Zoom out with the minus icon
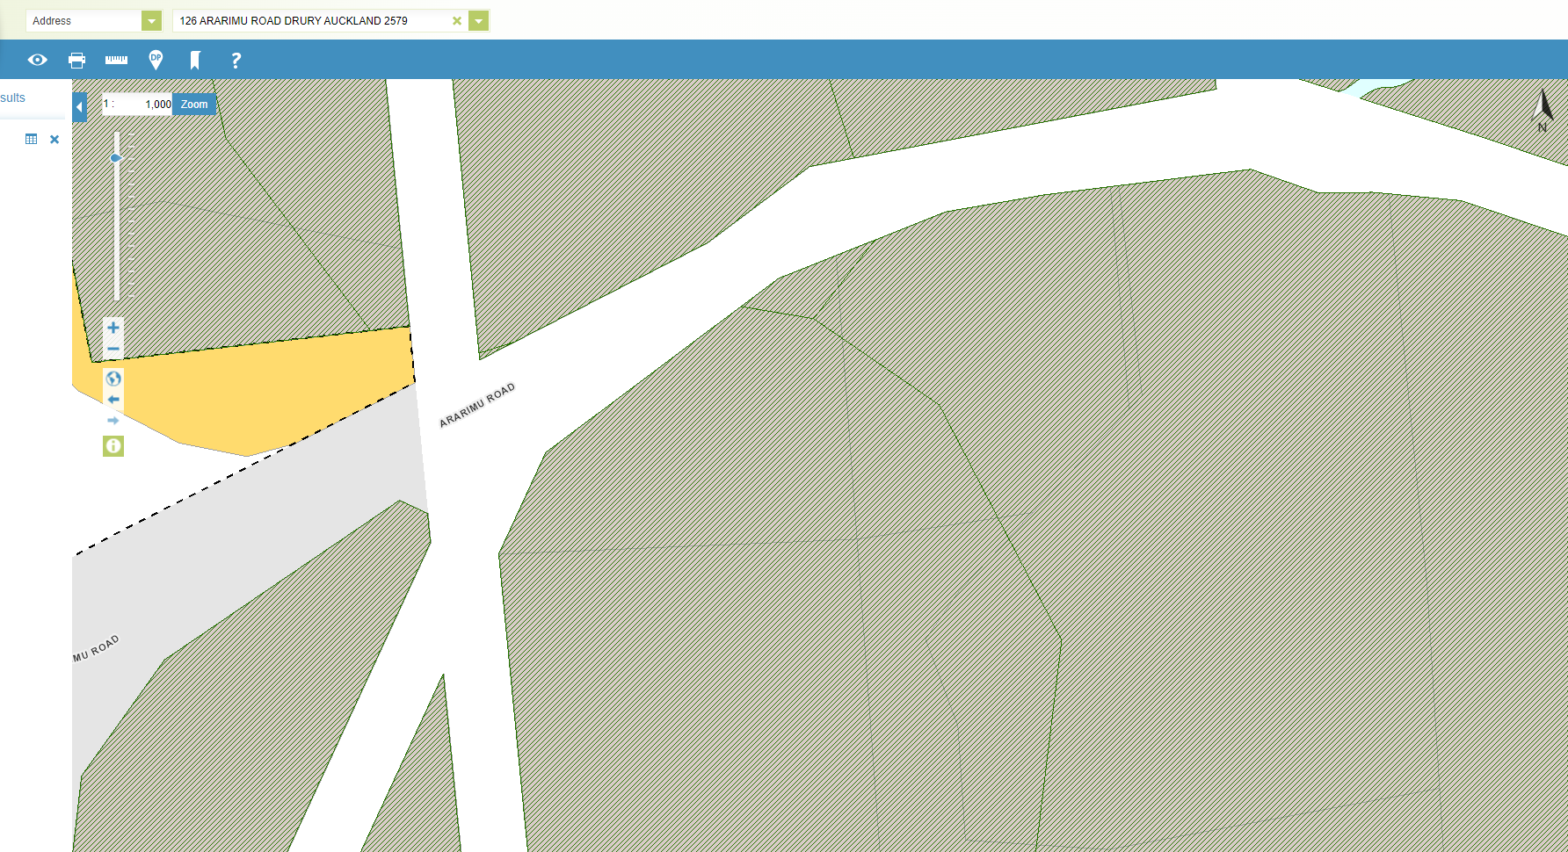Screen dimensions: 1568x852 pos(113,350)
